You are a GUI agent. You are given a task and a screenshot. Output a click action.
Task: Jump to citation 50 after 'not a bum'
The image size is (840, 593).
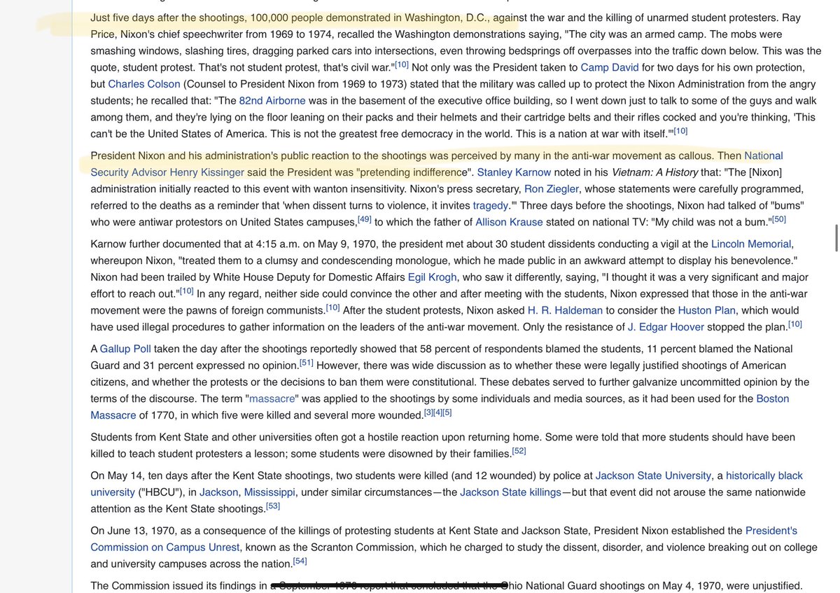tap(779, 218)
